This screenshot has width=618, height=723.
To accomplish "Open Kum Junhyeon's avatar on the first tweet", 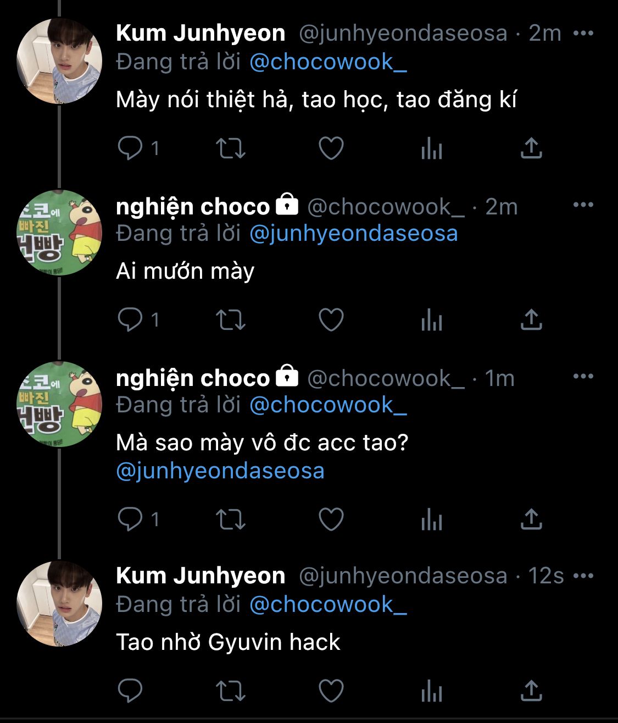I will (59, 61).
